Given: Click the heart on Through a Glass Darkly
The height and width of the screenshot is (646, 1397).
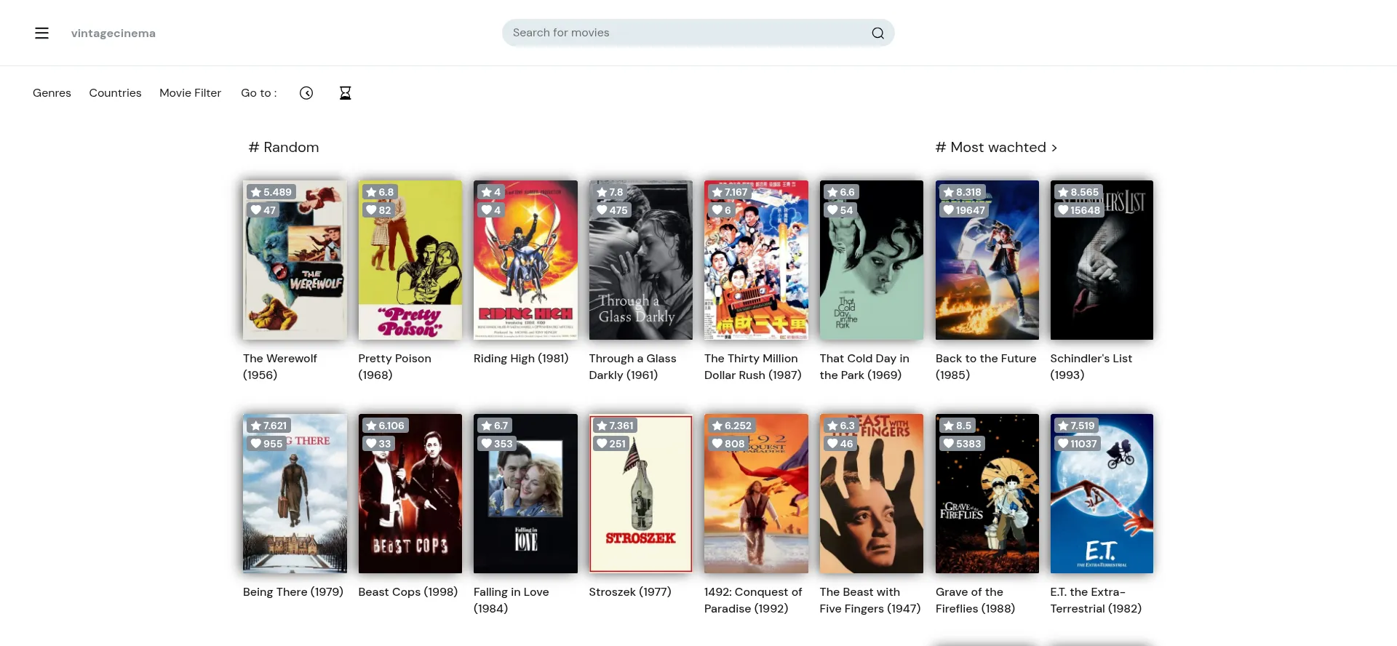Looking at the screenshot, I should pos(602,210).
